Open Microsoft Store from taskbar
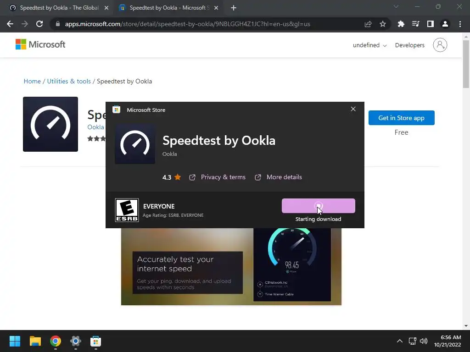The image size is (470, 352). pyautogui.click(x=95, y=341)
